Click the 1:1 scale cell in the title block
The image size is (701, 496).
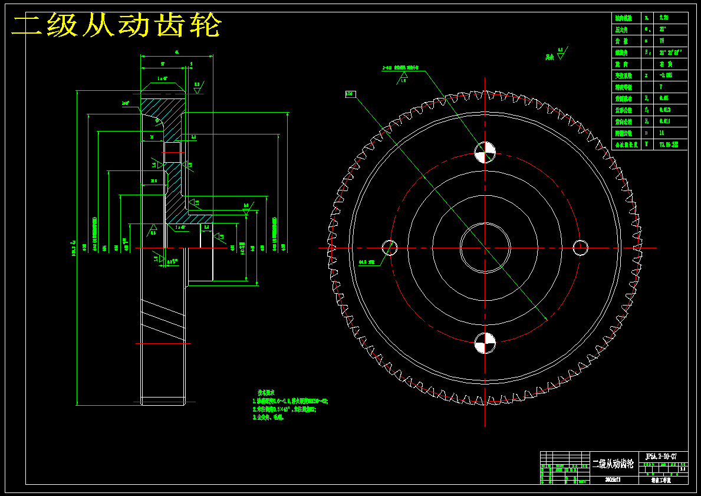(x=683, y=469)
